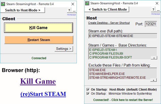Click the (re)Start STEAM browser link
This screenshot has width=161, height=104.
43,94
